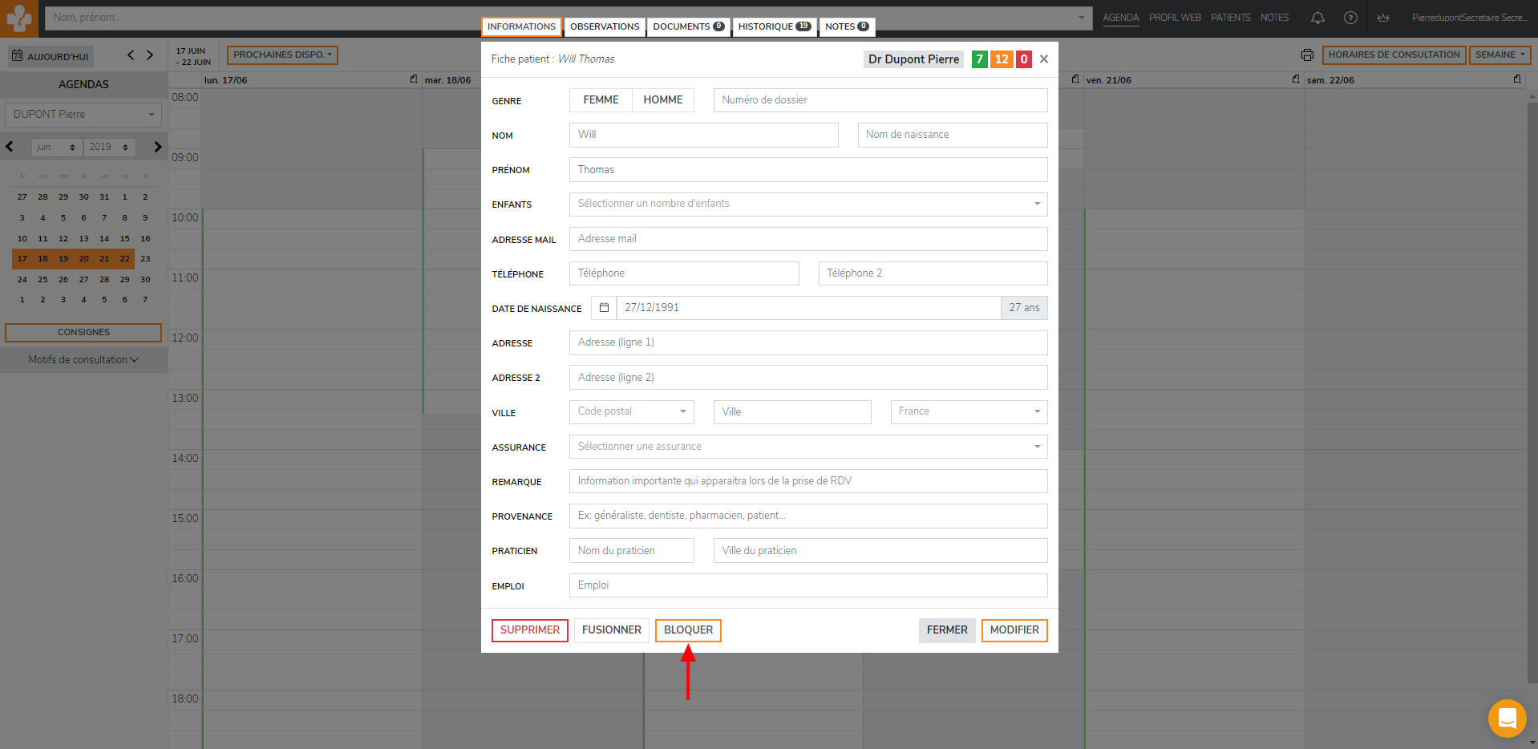Click the Adresse mail input field
Image resolution: width=1538 pixels, height=749 pixels.
pos(807,239)
